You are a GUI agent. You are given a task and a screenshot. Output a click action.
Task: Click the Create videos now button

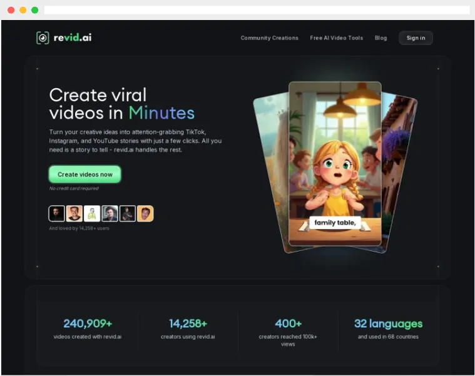pos(85,175)
